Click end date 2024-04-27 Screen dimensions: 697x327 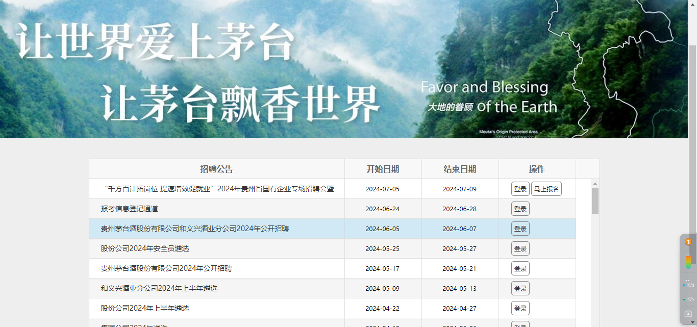click(x=460, y=308)
